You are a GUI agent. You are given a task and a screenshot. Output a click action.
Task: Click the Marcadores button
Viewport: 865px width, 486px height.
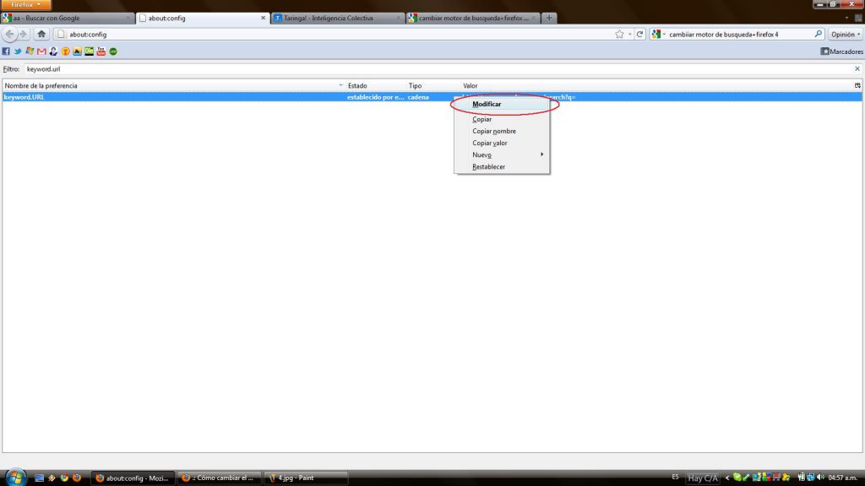tap(841, 51)
